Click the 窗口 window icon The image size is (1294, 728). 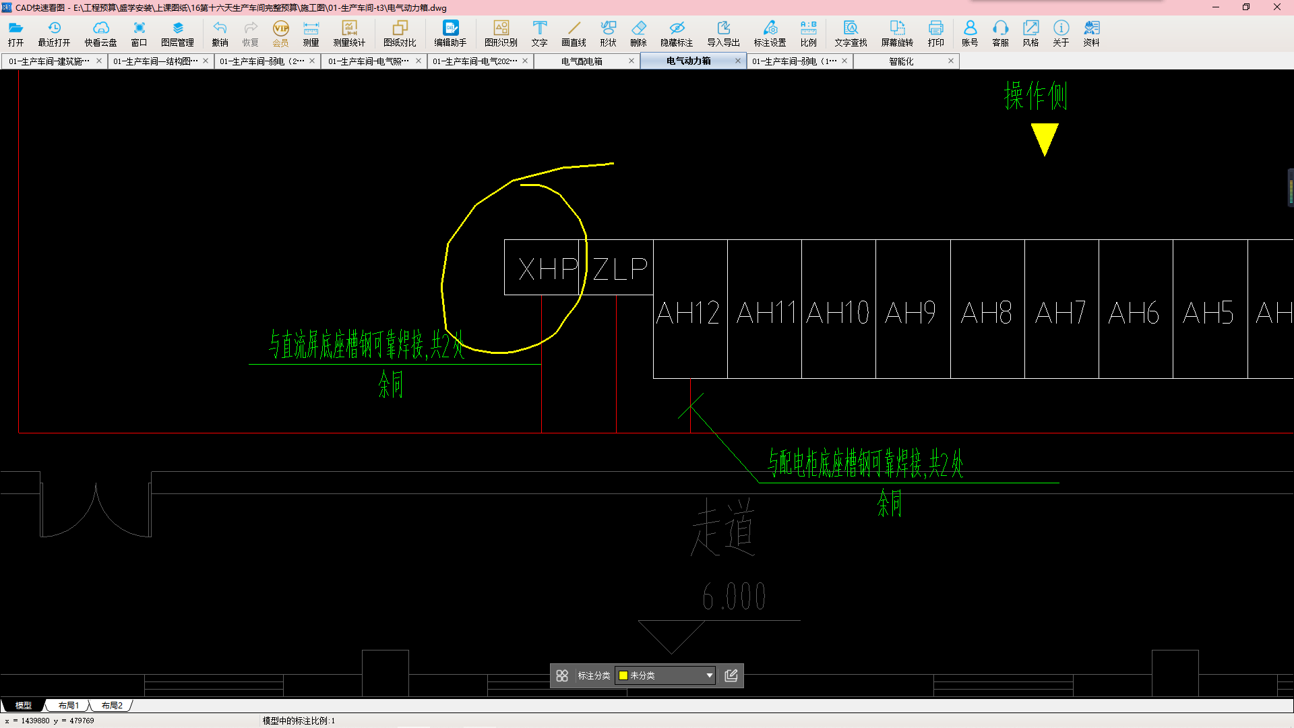tap(139, 33)
